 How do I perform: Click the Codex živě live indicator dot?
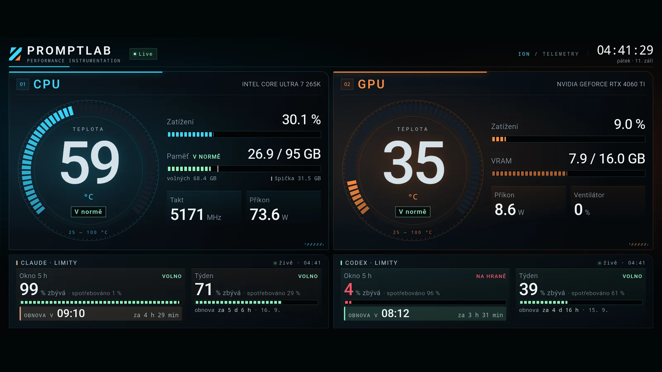[x=600, y=263]
